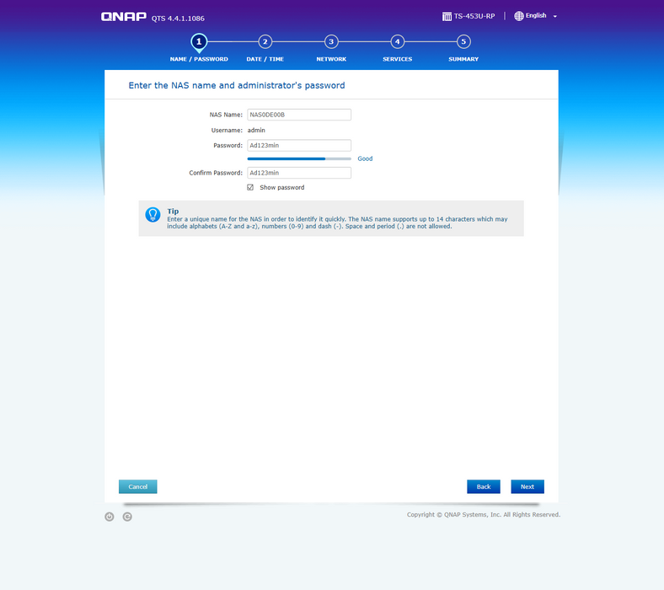This screenshot has width=664, height=590.
Task: Click the Show password label text
Action: click(x=282, y=187)
